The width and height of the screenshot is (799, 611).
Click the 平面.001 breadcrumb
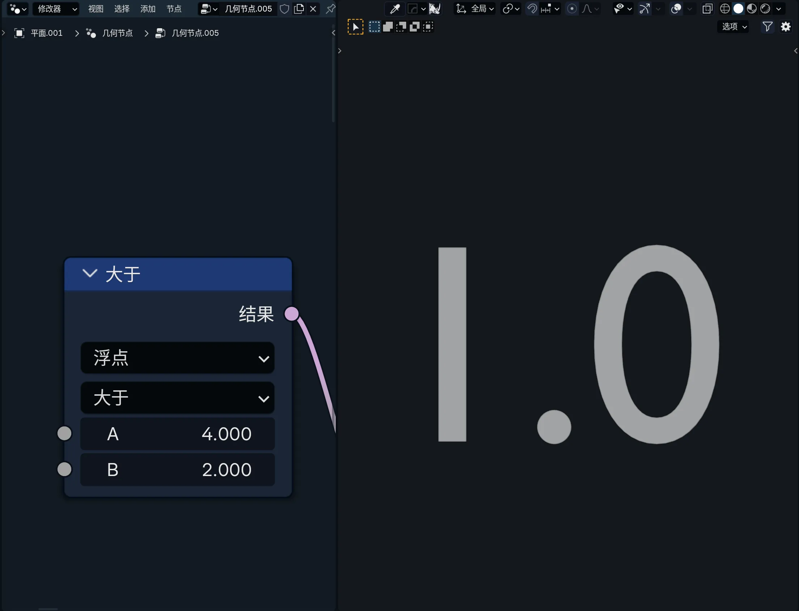[39, 33]
